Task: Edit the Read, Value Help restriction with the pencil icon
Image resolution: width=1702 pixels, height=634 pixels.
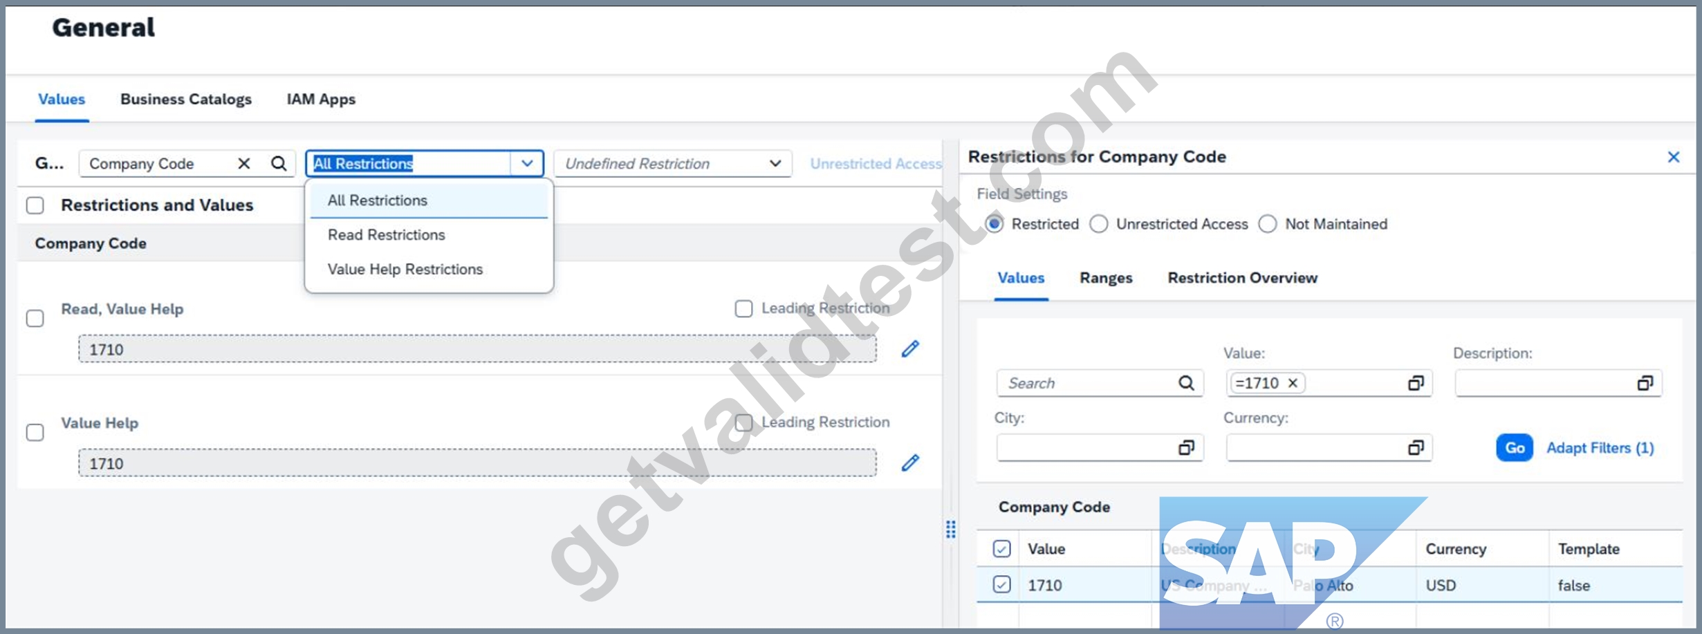Action: click(910, 349)
